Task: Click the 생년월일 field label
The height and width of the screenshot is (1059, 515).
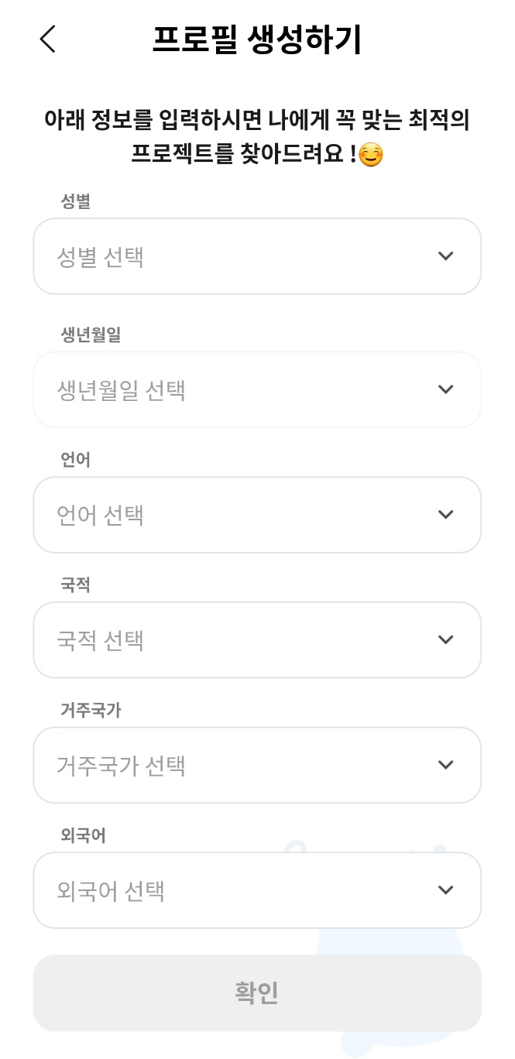Action: pos(91,334)
